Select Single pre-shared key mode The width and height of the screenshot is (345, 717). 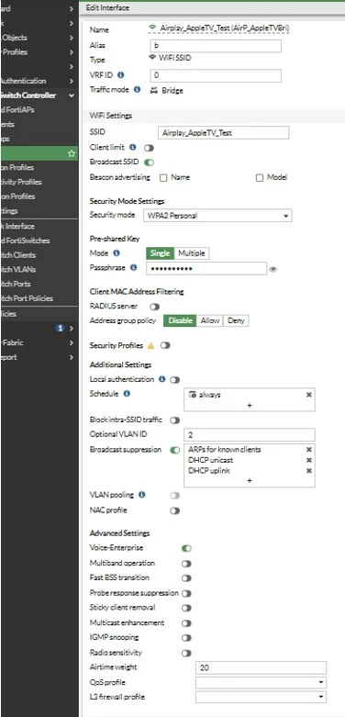click(x=160, y=253)
